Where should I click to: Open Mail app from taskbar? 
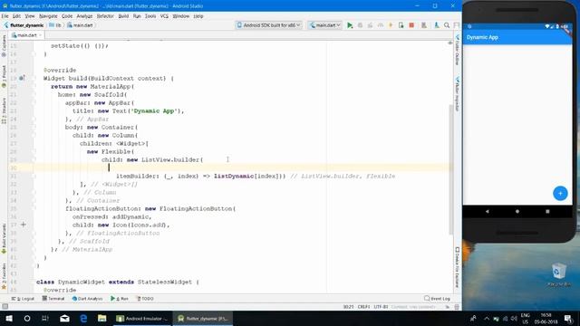(x=64, y=318)
